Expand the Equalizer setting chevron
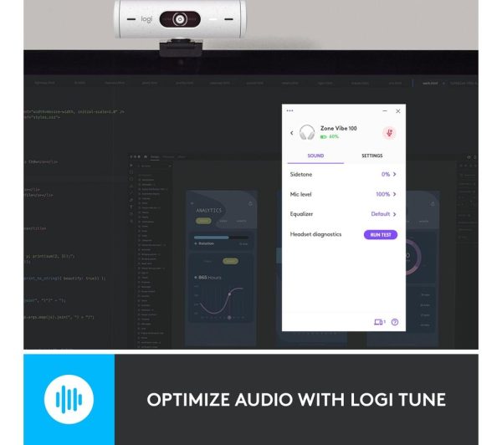The height and width of the screenshot is (445, 502). point(394,214)
